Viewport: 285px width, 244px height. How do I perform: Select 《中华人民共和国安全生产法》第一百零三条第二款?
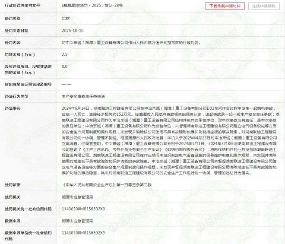click(x=107, y=185)
